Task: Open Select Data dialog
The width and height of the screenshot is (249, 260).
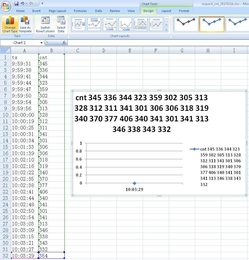Action: click(x=61, y=24)
